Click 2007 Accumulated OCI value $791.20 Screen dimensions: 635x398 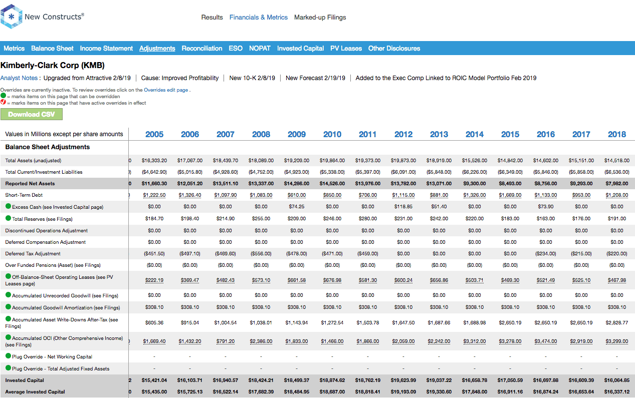[226, 341]
